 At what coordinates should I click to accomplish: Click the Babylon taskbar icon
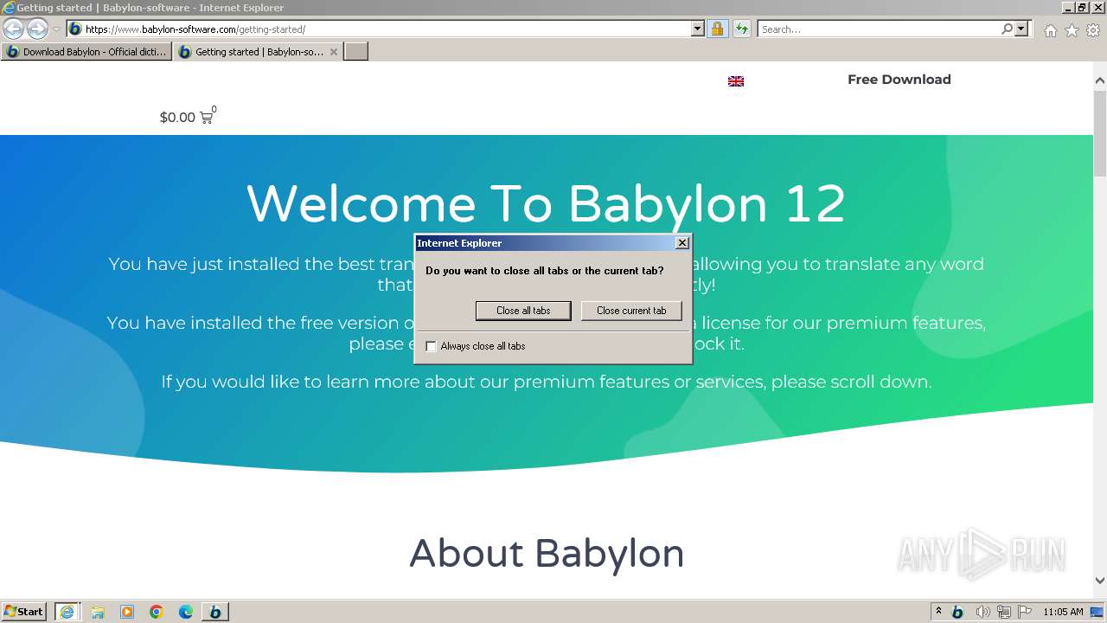(x=215, y=612)
